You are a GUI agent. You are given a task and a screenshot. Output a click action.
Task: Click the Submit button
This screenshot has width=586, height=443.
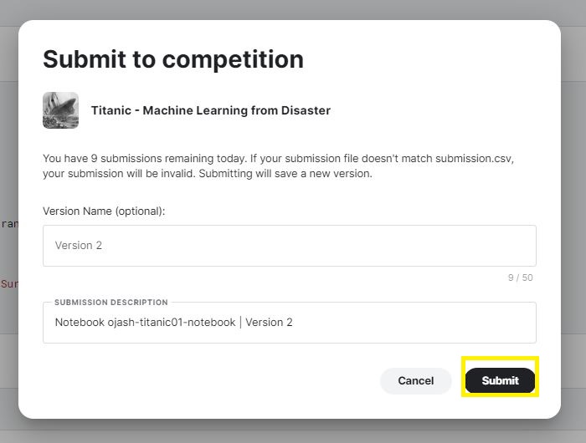[500, 380]
